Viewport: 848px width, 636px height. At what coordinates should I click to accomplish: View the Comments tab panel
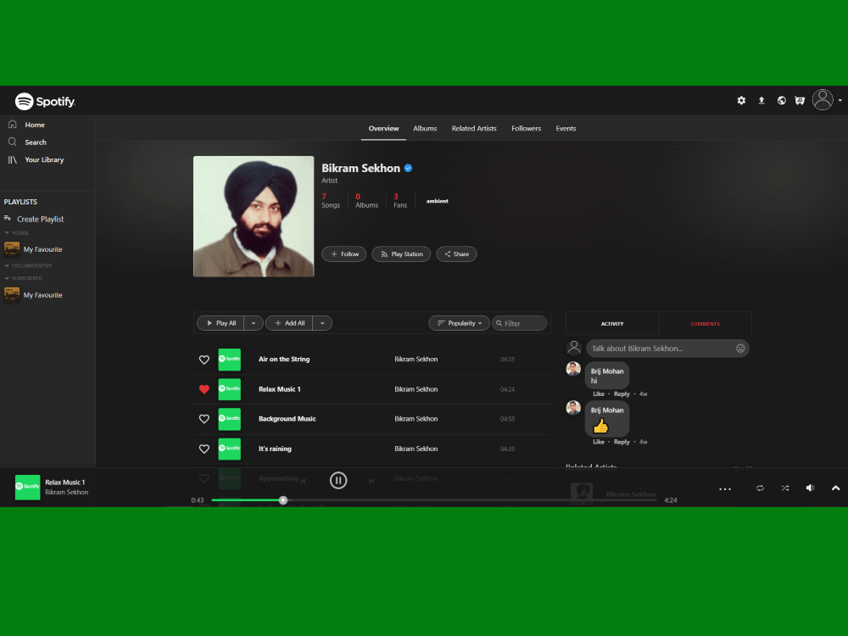pos(705,323)
